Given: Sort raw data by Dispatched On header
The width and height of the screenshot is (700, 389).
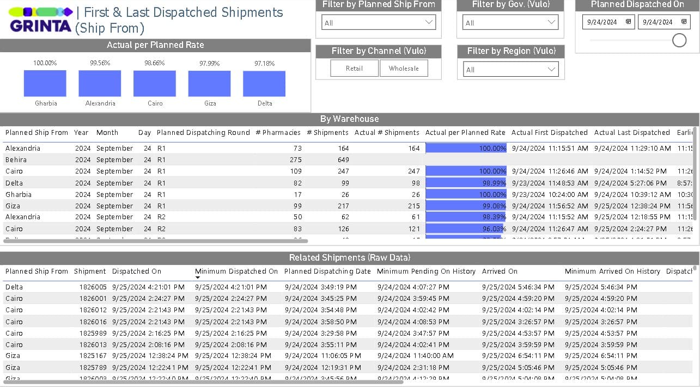Looking at the screenshot, I should pos(137,271).
